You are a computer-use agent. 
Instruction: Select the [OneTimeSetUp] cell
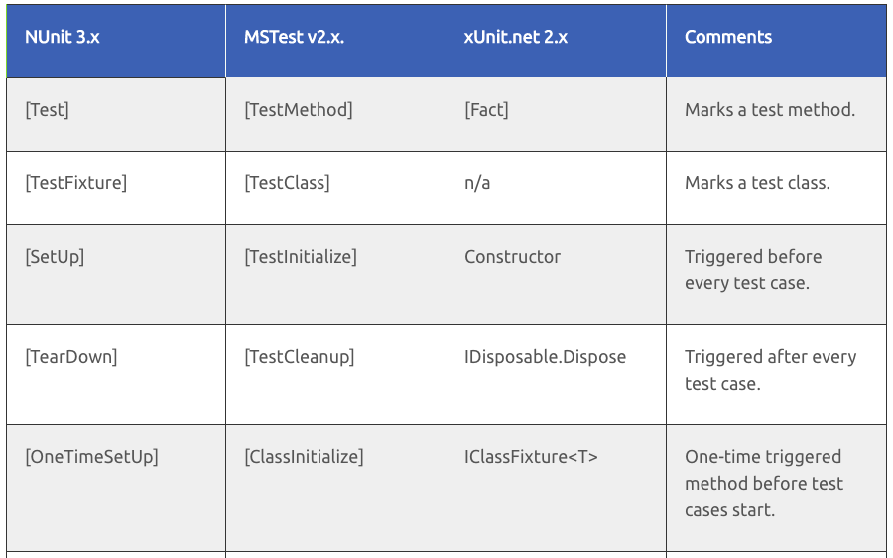(x=91, y=457)
